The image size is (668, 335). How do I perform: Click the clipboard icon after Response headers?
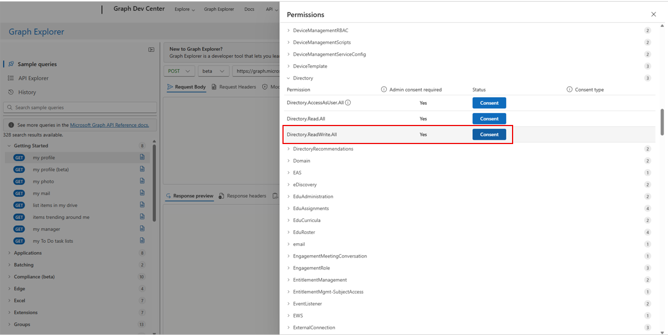pyautogui.click(x=275, y=196)
